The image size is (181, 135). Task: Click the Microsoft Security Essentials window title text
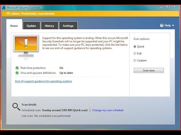(x=24, y=7)
